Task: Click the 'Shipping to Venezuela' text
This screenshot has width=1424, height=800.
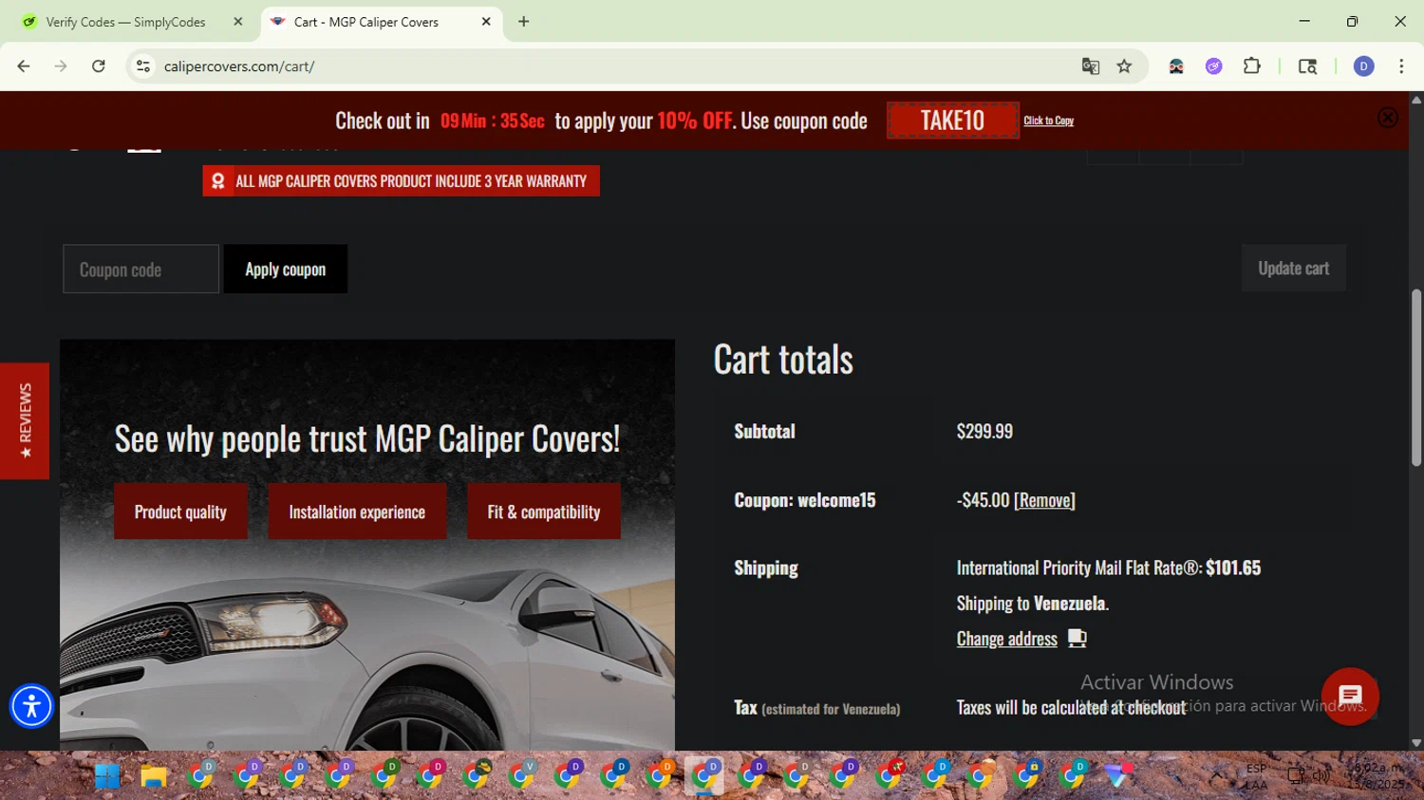Action: (x=1033, y=604)
